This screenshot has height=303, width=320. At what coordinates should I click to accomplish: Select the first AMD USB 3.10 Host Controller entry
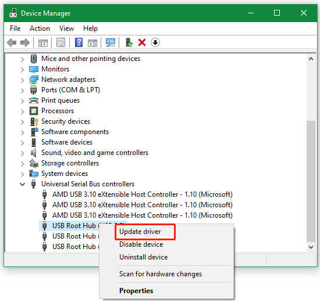pos(143,194)
